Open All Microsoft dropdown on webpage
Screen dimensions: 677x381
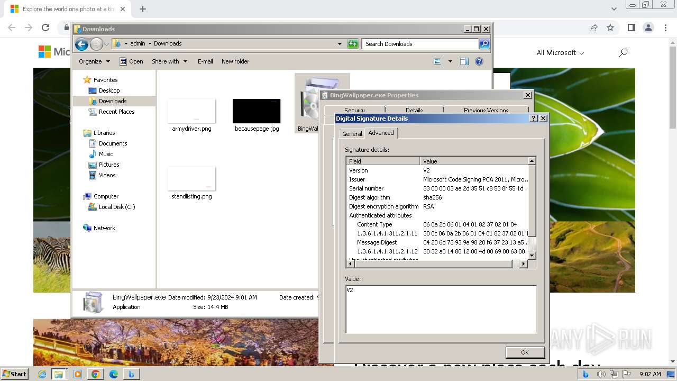560,52
